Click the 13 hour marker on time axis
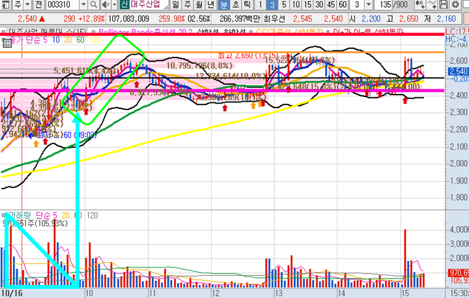The width and height of the screenshot is (469, 298). coord(279,293)
